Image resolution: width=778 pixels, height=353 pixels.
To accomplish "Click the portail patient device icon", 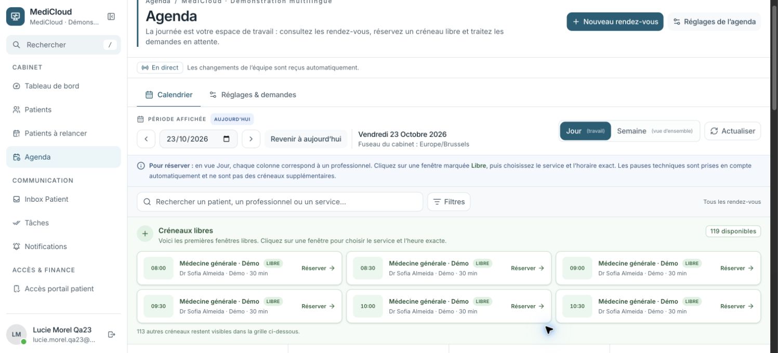I will (16, 289).
